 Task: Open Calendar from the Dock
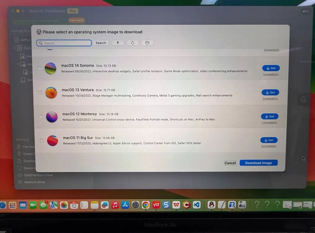coord(74,205)
